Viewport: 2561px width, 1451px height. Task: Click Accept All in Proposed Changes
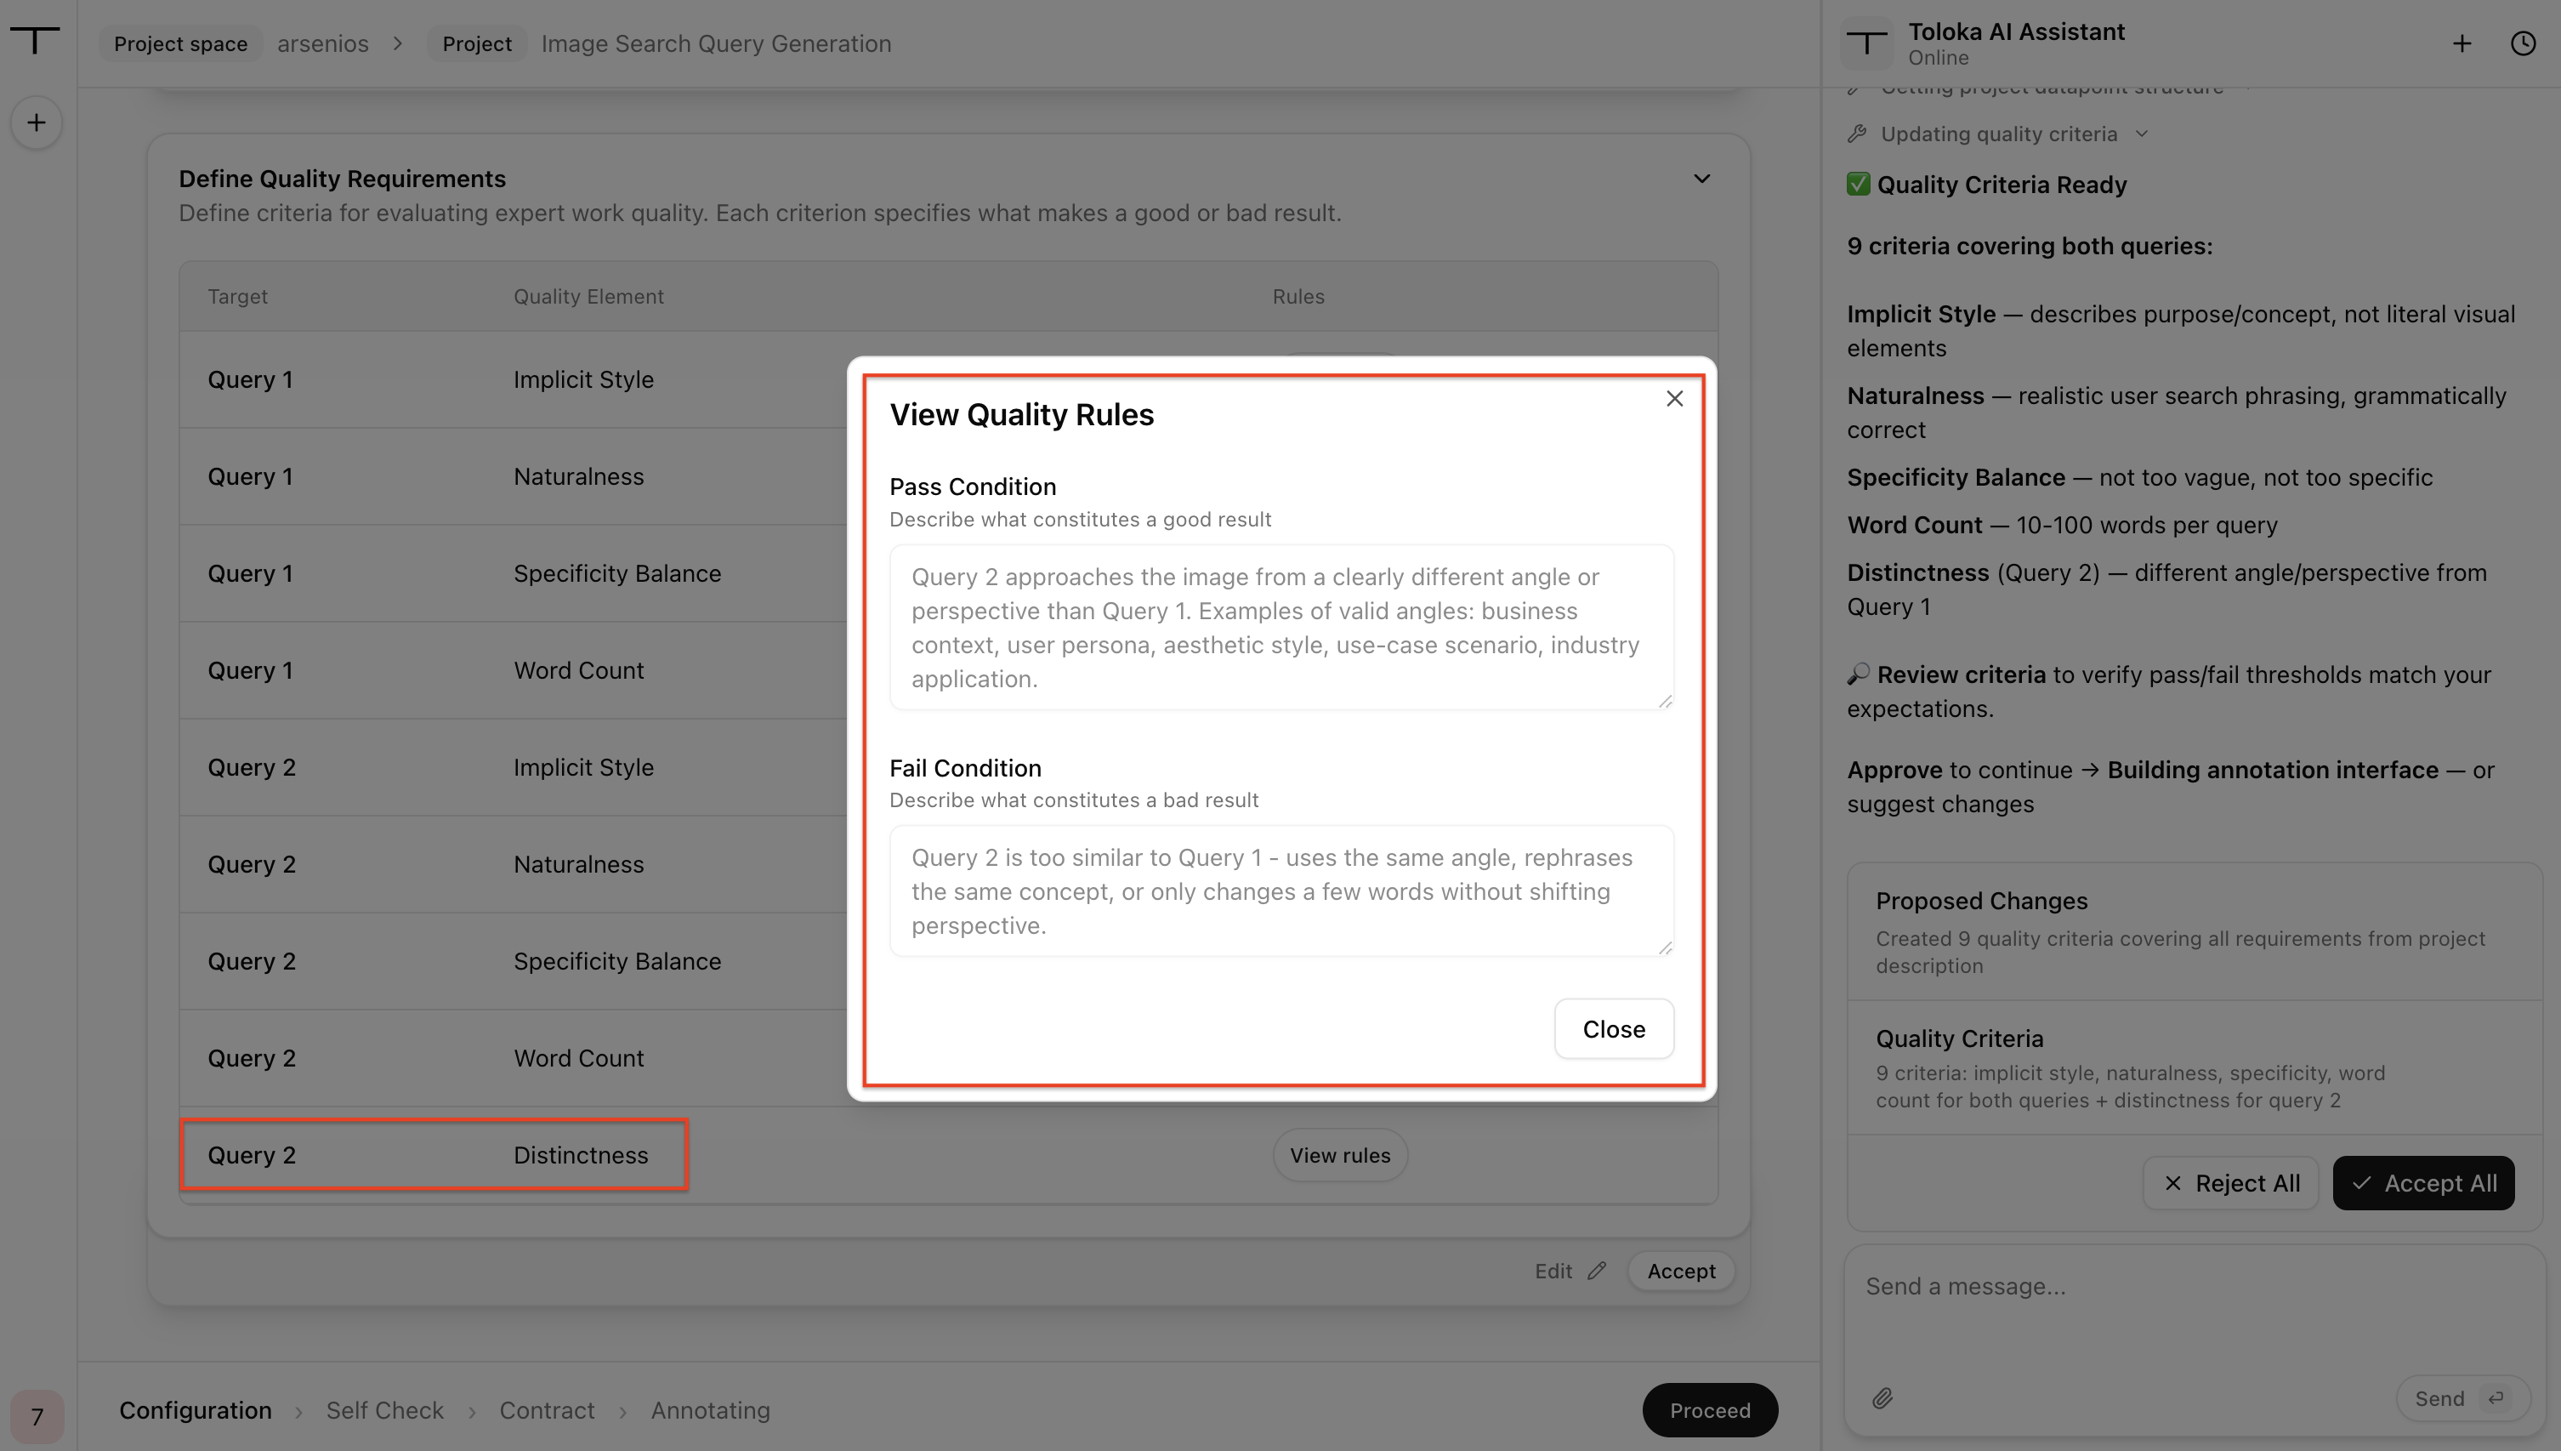coord(2423,1183)
